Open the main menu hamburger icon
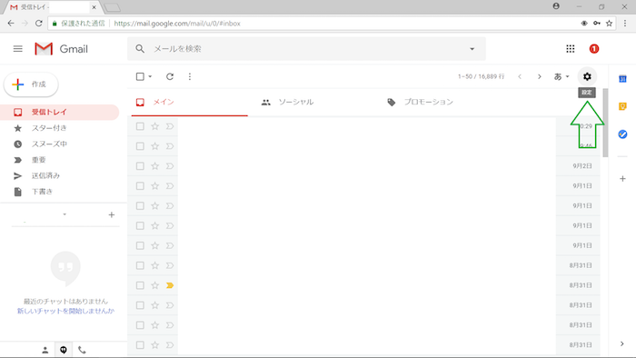Viewport: 636px width, 358px height. click(x=18, y=49)
